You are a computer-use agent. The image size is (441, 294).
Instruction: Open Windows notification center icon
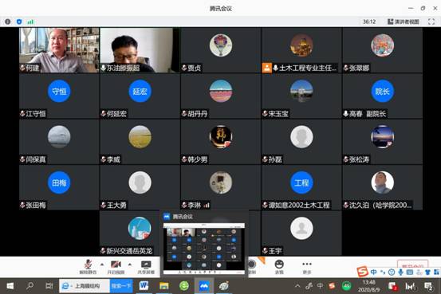pos(428,286)
